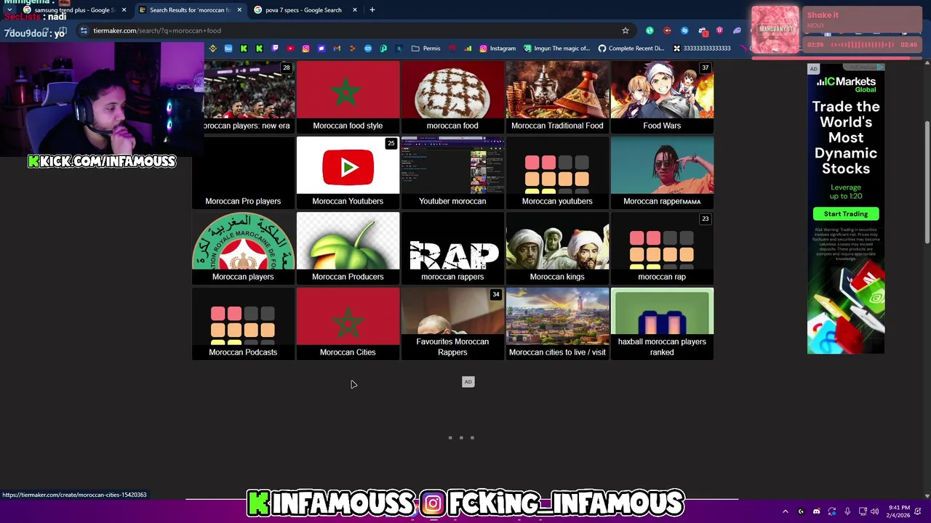Open the Youtuber moroccan tier list
This screenshot has height=523, width=931.
pos(452,172)
